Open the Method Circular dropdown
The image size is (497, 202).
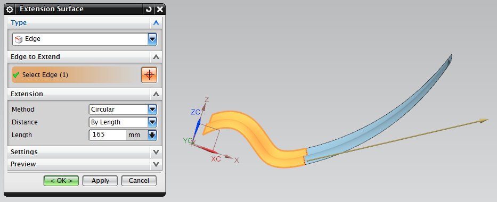pyautogui.click(x=152, y=110)
